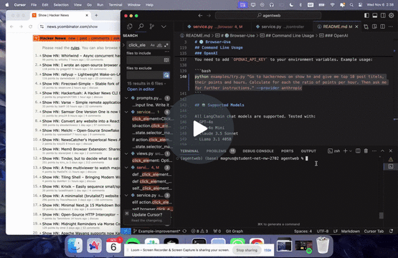The image size is (398, 258).
Task: Close the README.md tab
Action: tap(356, 27)
